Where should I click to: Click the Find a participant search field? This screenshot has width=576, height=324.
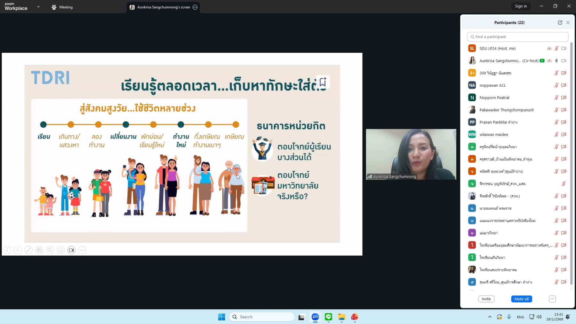coord(518,37)
